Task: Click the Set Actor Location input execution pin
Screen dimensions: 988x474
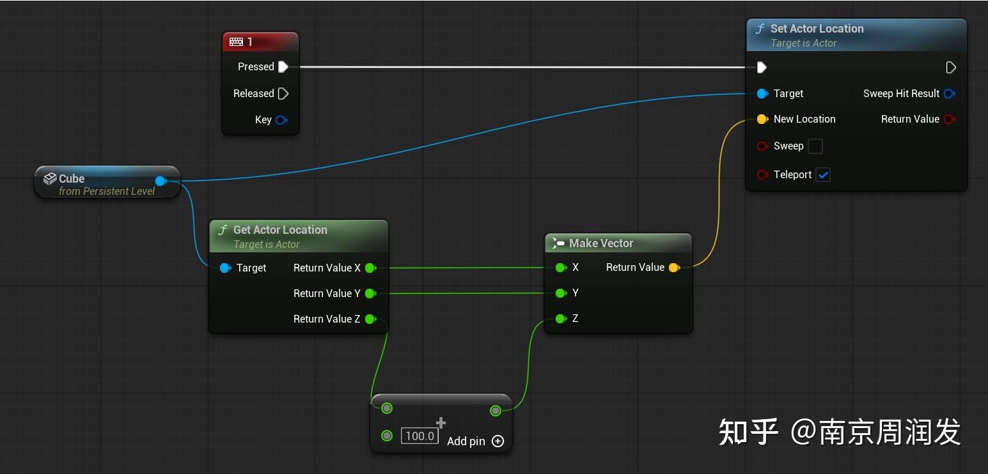Action: (762, 67)
